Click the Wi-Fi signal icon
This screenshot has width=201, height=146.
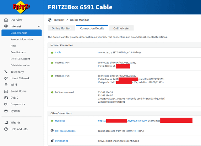(x=6, y=85)
